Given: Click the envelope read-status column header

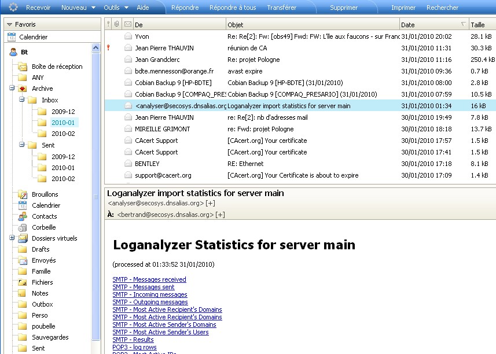Looking at the screenshot, I should pyautogui.click(x=127, y=25).
